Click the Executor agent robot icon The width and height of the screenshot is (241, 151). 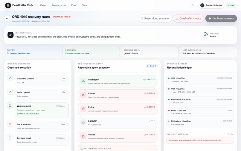(83, 123)
